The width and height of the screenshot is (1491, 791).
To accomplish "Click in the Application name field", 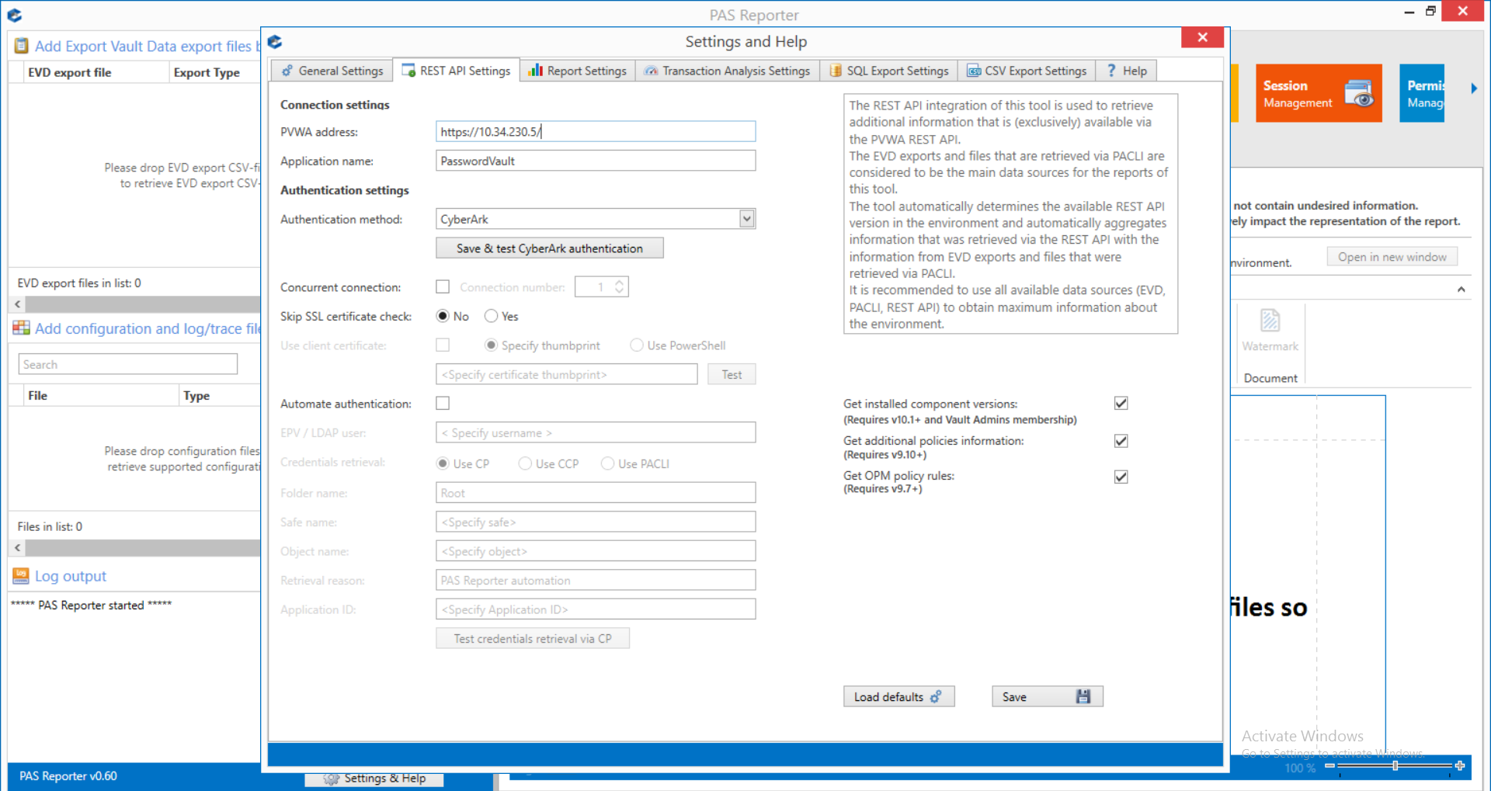I will click(596, 161).
